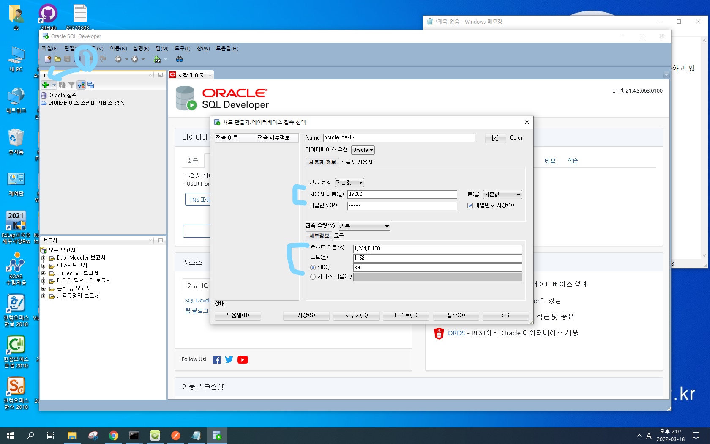The width and height of the screenshot is (710, 444).
Task: Open the Windows Start button
Action: point(10,436)
